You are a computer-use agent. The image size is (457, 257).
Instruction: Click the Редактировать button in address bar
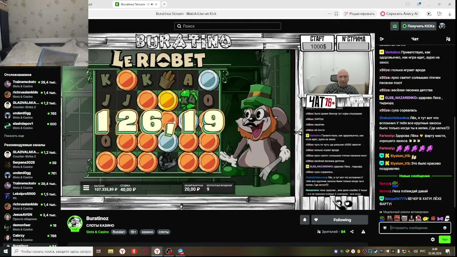pos(359,14)
